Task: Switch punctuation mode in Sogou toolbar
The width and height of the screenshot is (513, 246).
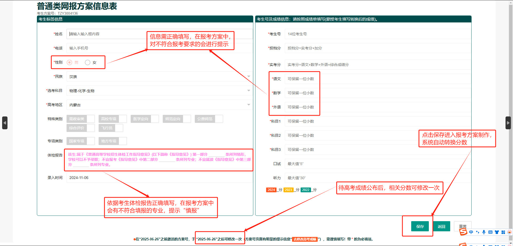Action: pyautogui.click(x=477, y=232)
